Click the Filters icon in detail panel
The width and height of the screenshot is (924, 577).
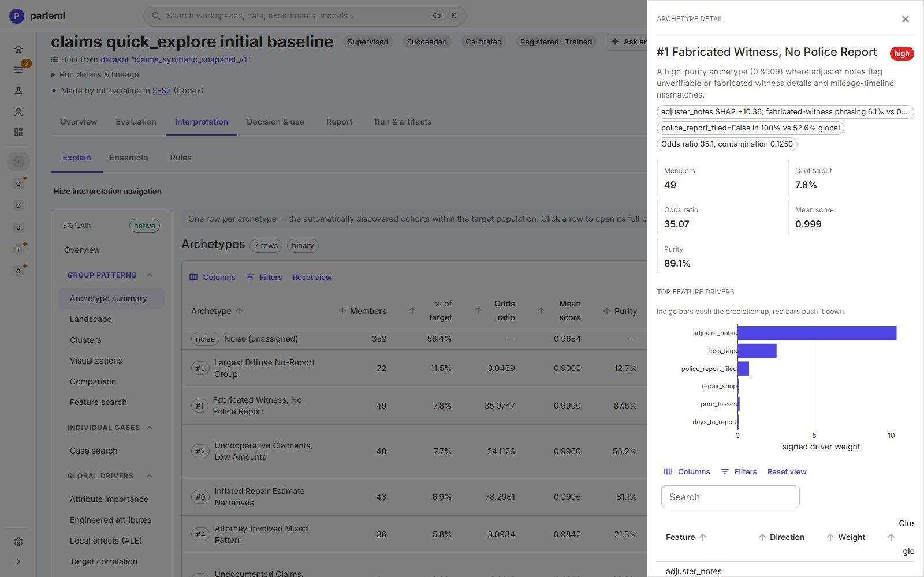725,471
